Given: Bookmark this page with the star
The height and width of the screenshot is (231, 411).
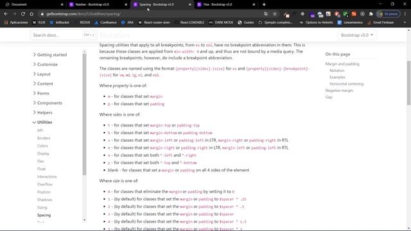Looking at the screenshot, I should point(275,14).
